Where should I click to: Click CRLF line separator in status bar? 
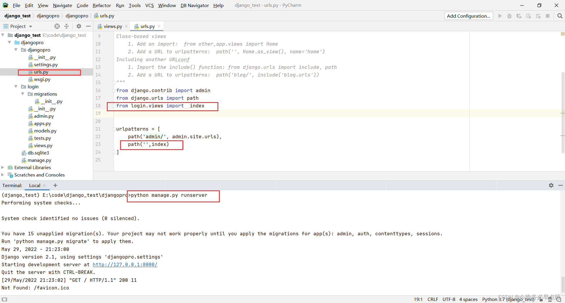[x=433, y=299]
